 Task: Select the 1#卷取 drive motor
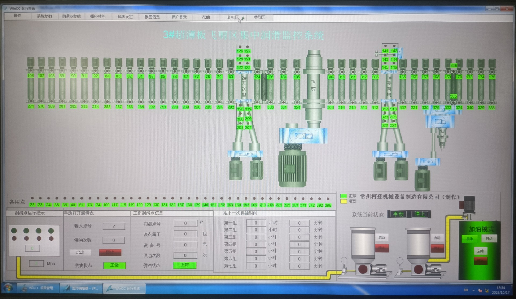tap(422, 179)
